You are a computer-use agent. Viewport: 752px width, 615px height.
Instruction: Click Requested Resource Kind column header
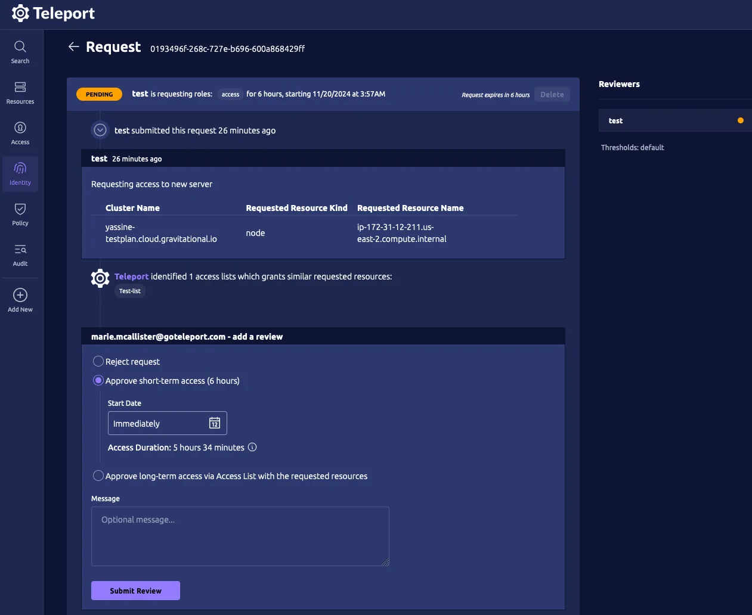pos(296,208)
